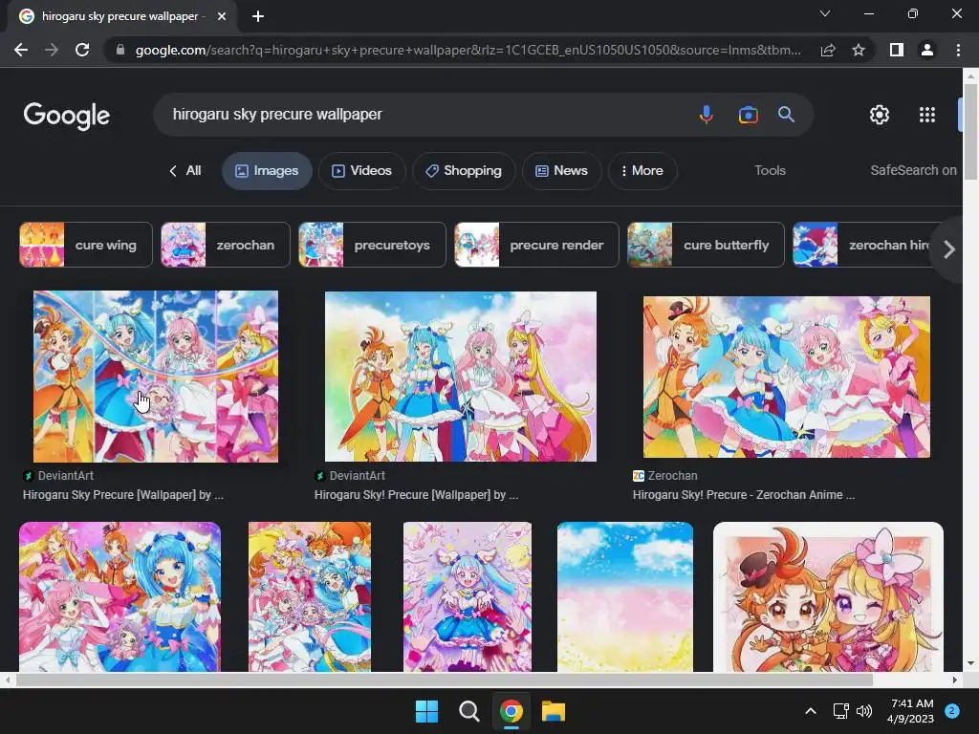979x734 pixels.
Task: Open the Tools filter options
Action: pos(770,170)
